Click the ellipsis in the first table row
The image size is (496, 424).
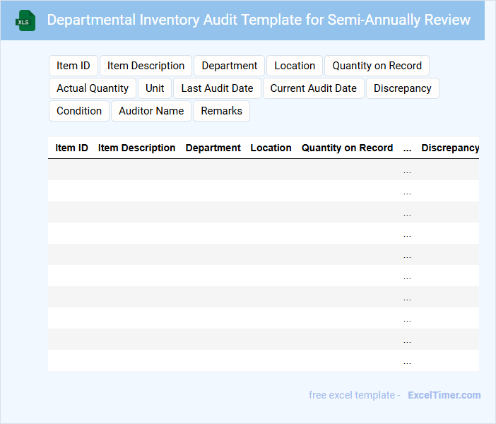point(407,170)
